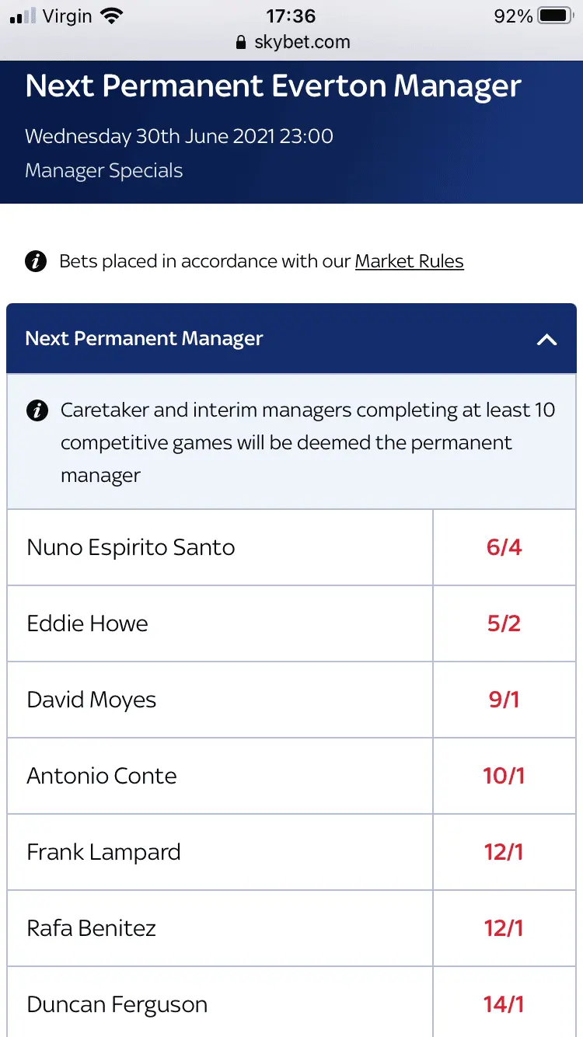Tap the 17:36 clock in status bar

click(291, 16)
